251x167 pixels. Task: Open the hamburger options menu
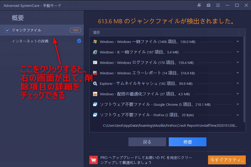pos(218,5)
